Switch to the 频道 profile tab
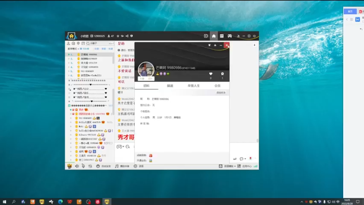The height and width of the screenshot is (205, 364). click(170, 86)
